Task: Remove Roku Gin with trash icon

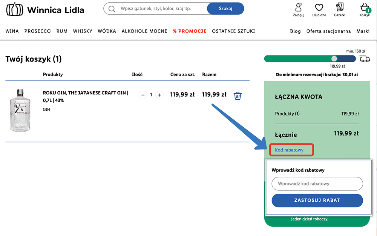Action: 238,96
